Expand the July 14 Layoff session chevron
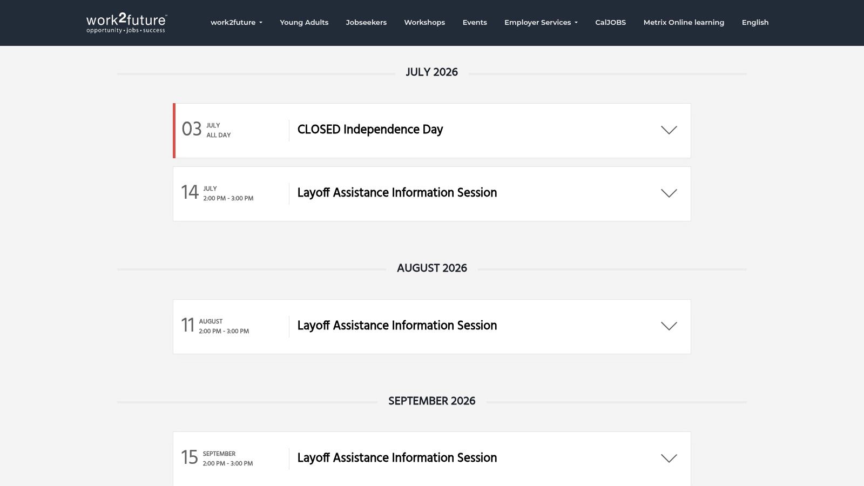This screenshot has height=486, width=864. coord(669,193)
